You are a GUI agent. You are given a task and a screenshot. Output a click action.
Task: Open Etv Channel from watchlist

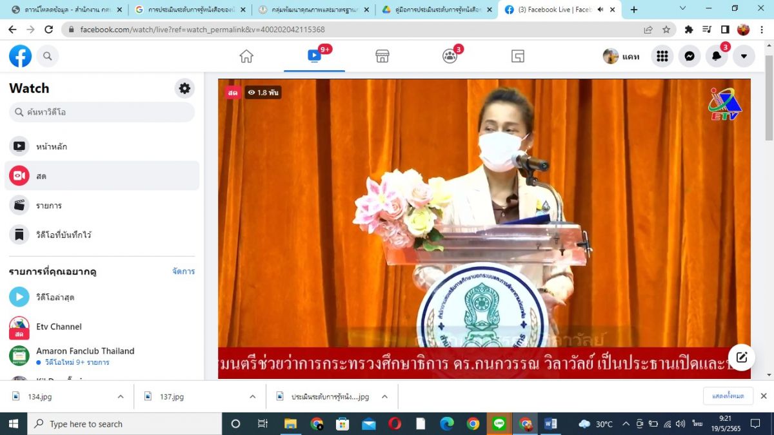(x=58, y=327)
